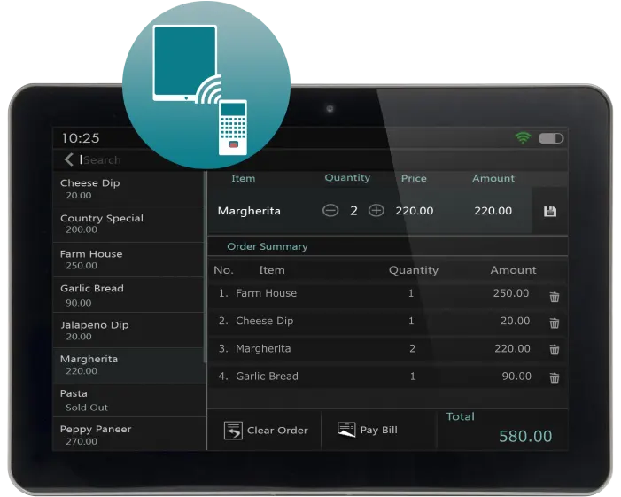Click the 580.00 total amount
Screen dimensions: 621x497
(525, 436)
